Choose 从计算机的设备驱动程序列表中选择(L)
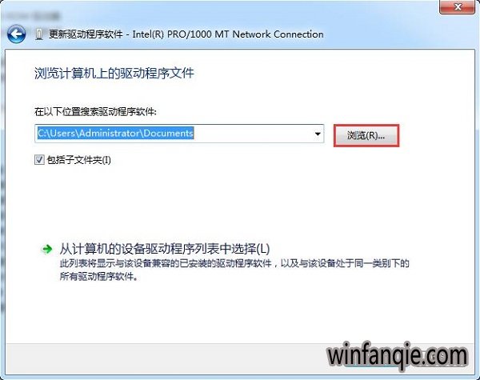The image size is (480, 380). (165, 249)
